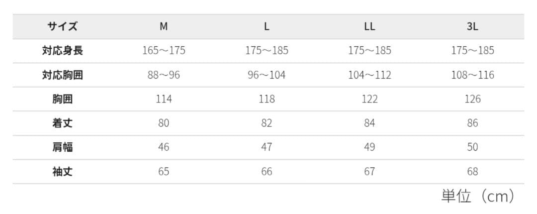Select the 88~96 chest range cell

[164, 75]
